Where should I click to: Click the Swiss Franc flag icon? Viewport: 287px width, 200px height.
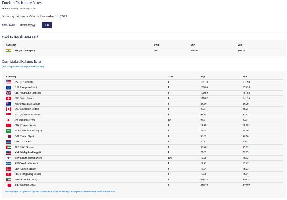pyautogui.click(x=9, y=98)
